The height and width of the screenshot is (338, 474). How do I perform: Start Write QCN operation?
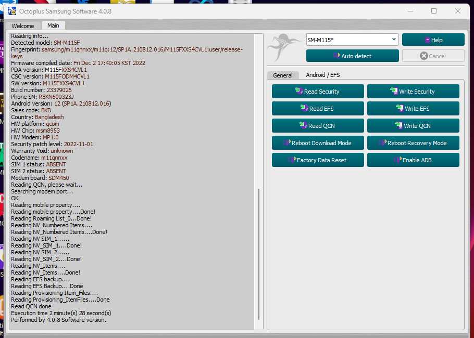413,125
